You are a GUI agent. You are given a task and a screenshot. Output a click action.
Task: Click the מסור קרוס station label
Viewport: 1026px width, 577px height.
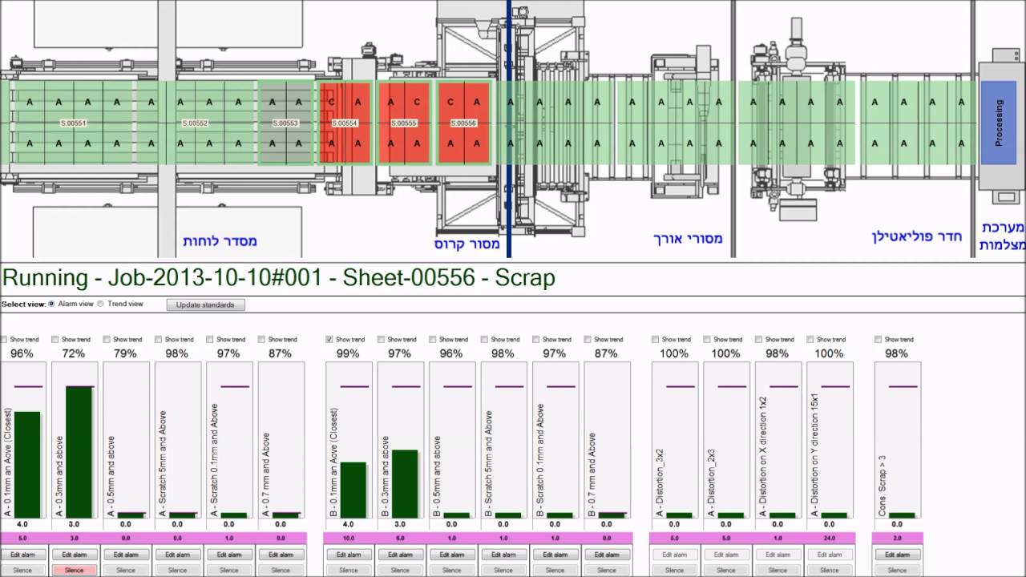click(x=467, y=244)
